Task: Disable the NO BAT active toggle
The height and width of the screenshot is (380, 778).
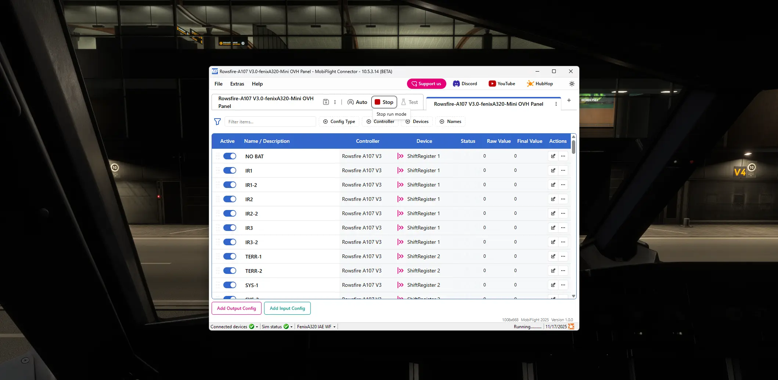Action: point(230,156)
